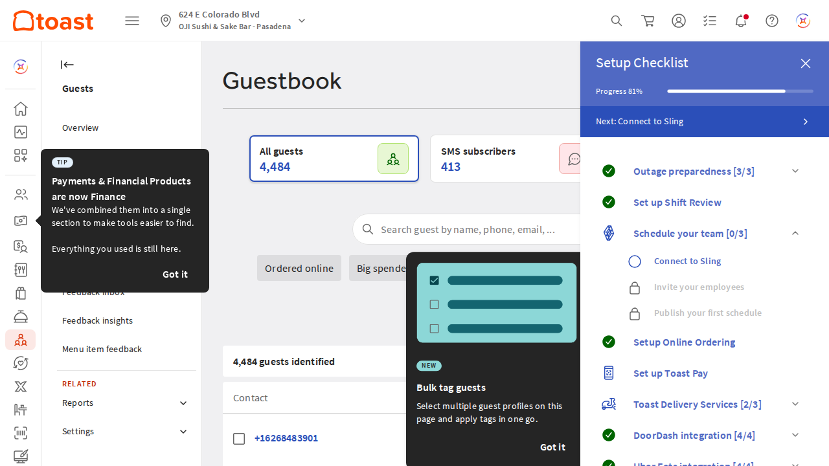Expand the Settings section in the sidebar
Image resolution: width=829 pixels, height=466 pixels.
tap(183, 432)
